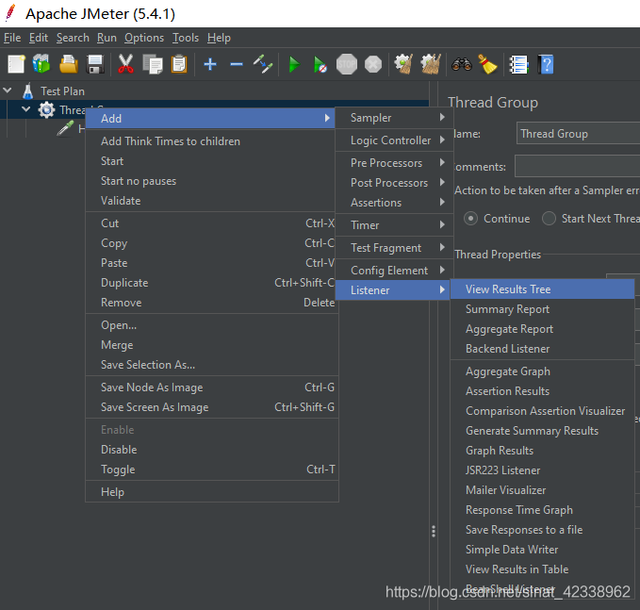Open the Search menu
This screenshot has height=610, width=640.
pos(73,38)
